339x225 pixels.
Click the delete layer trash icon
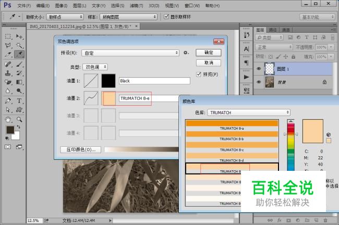click(325, 220)
